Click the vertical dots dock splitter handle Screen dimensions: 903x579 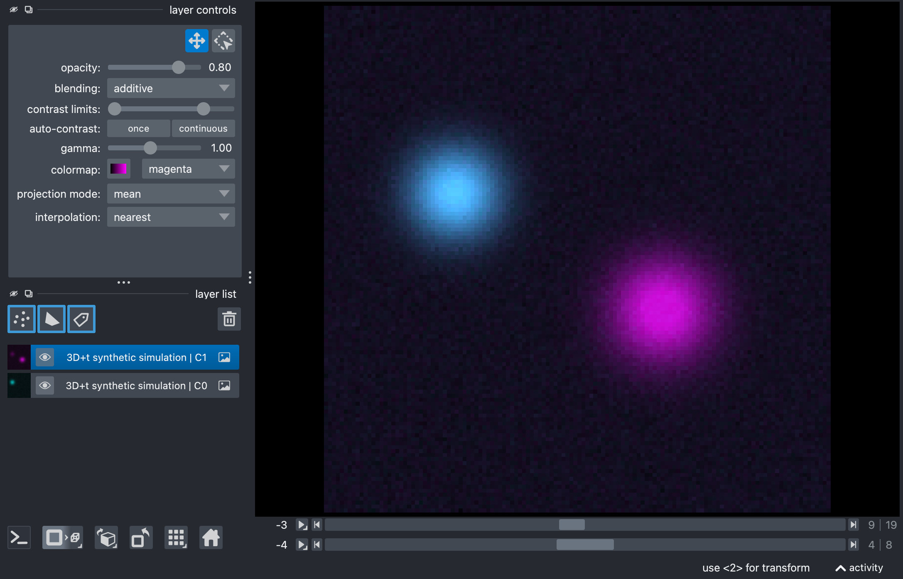(x=250, y=277)
